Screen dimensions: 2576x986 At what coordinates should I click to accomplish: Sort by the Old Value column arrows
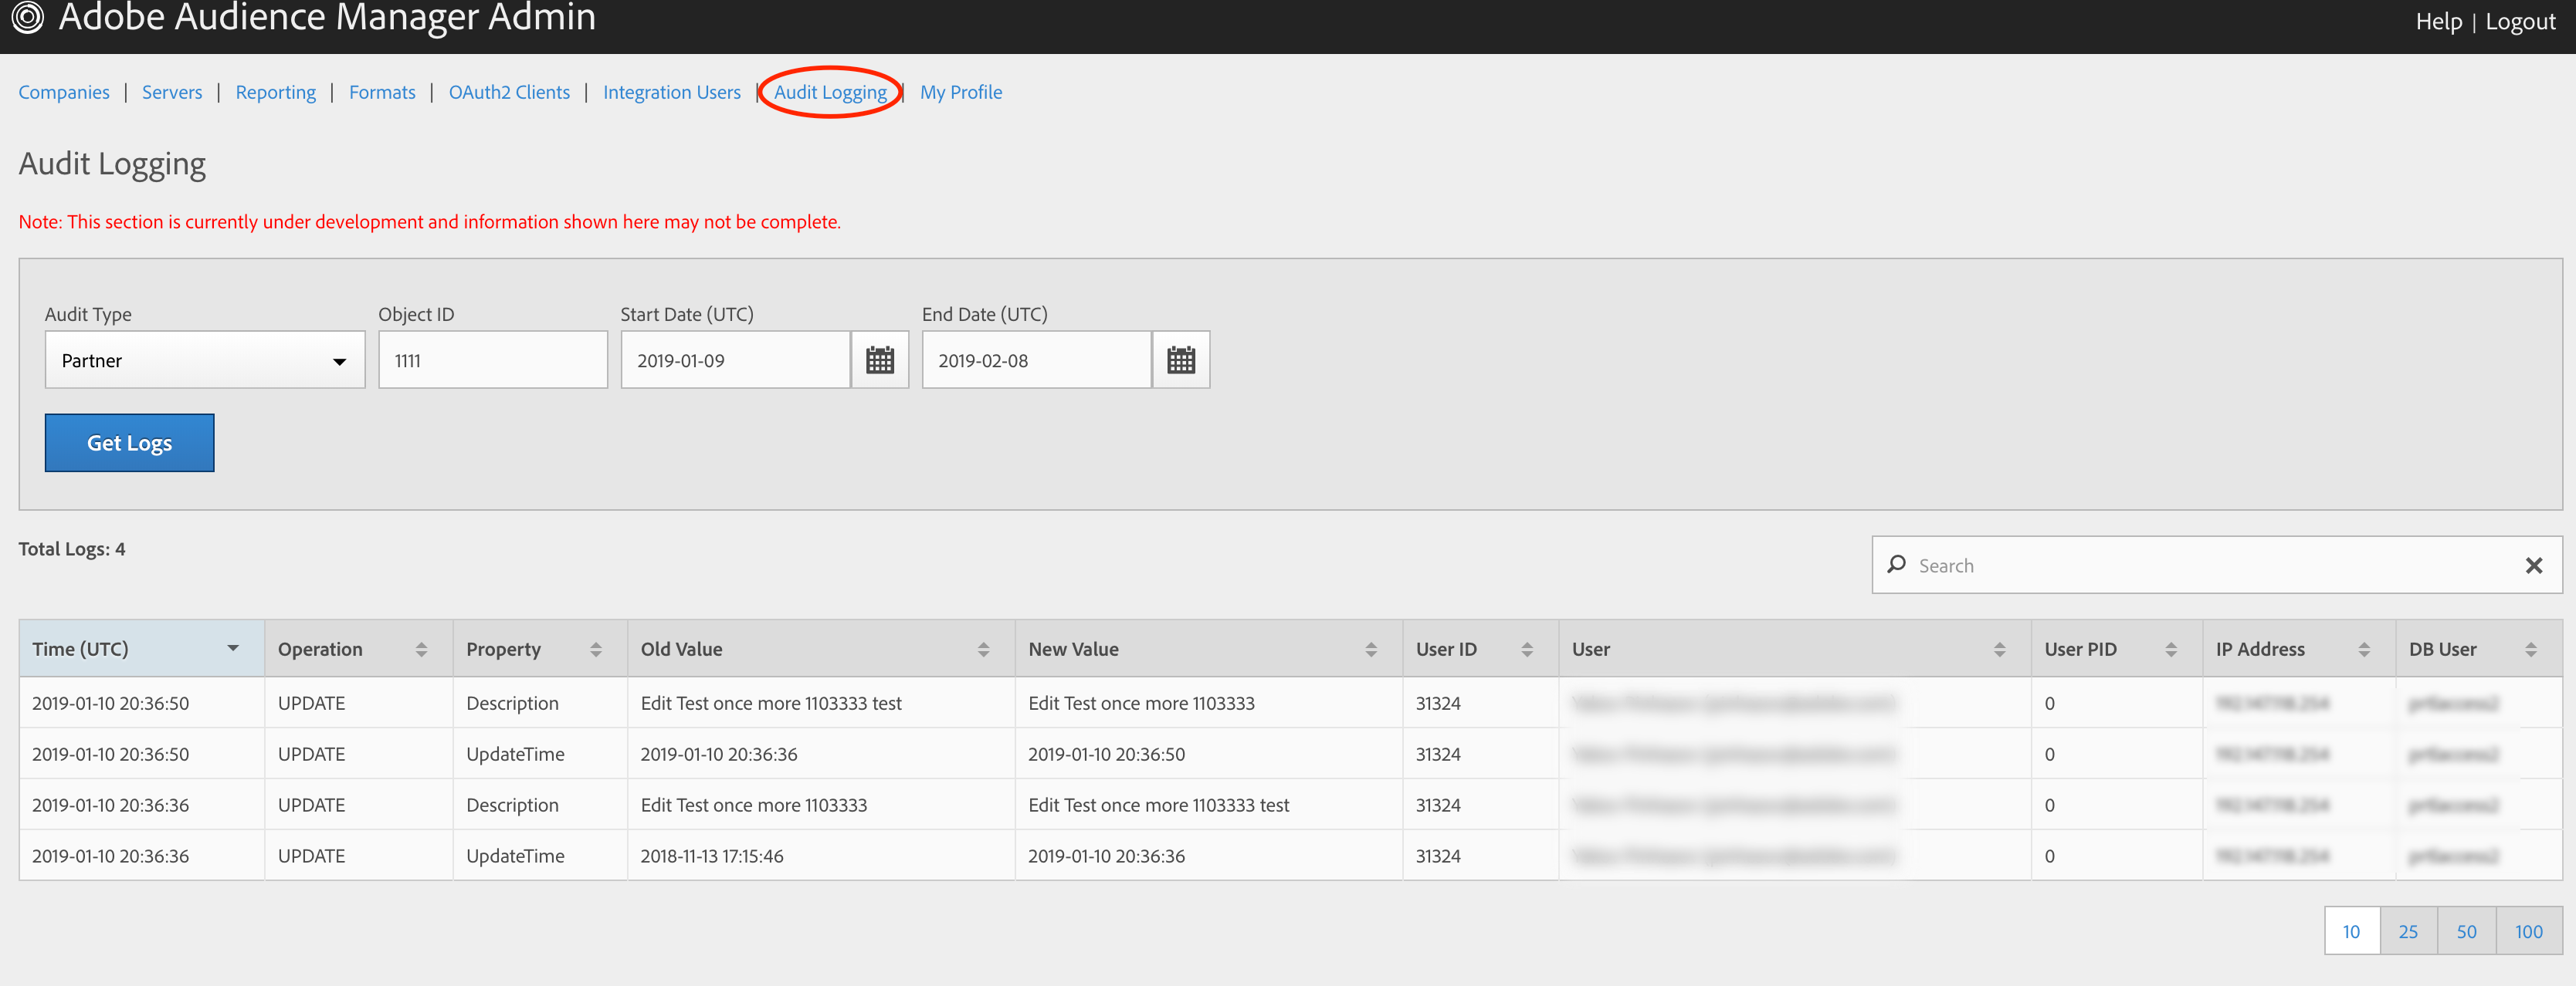pyautogui.click(x=983, y=650)
